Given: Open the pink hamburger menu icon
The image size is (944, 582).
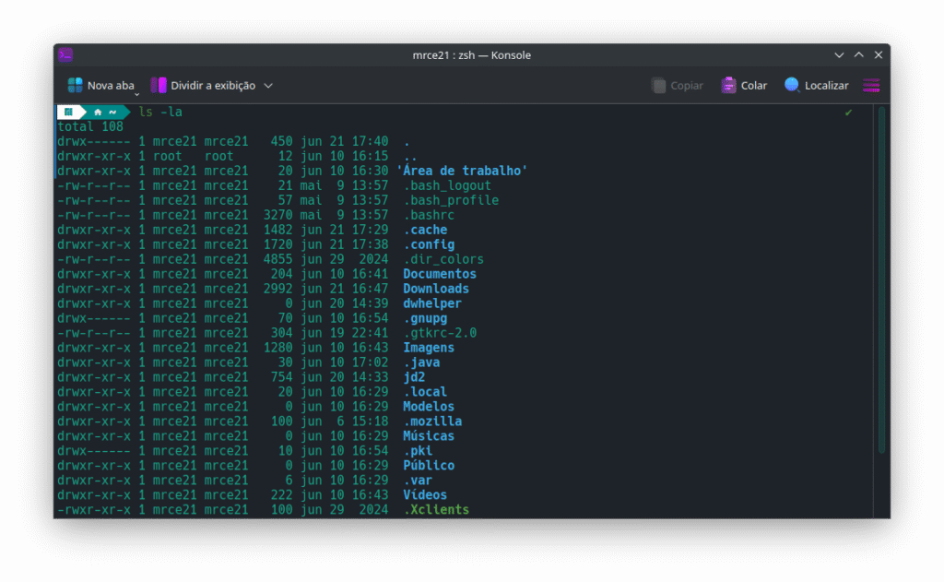Looking at the screenshot, I should click(x=870, y=84).
